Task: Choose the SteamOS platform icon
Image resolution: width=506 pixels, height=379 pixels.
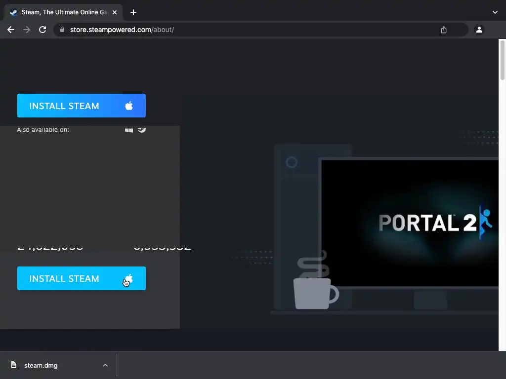Action: click(x=142, y=130)
